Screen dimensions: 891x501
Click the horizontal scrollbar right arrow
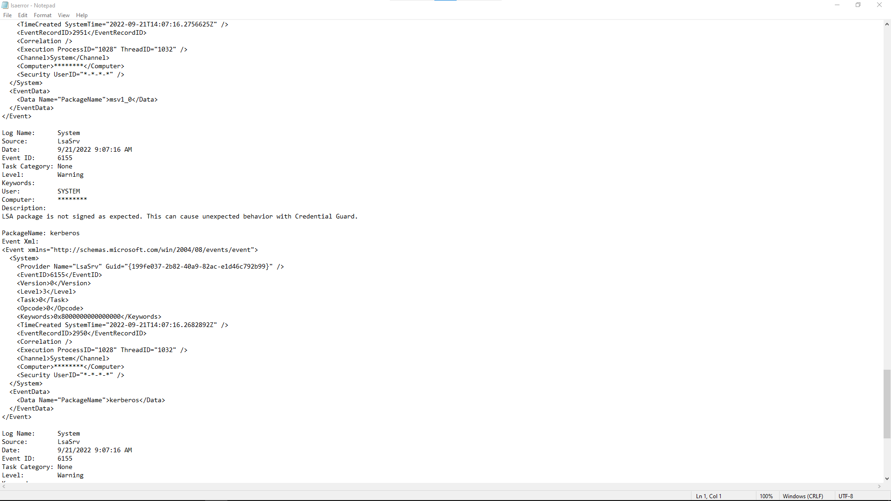pyautogui.click(x=879, y=487)
